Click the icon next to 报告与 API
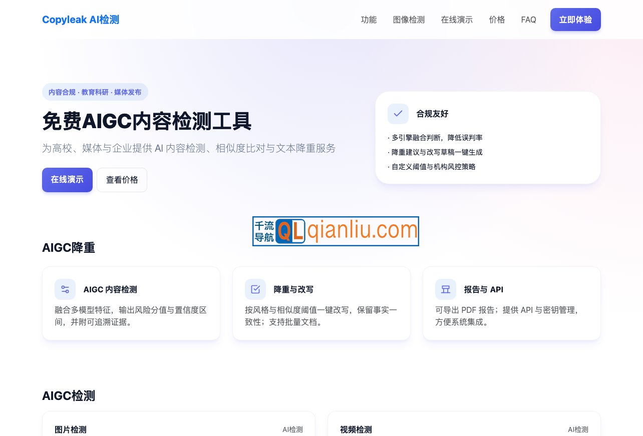Image resolution: width=643 pixels, height=436 pixels. pos(446,289)
